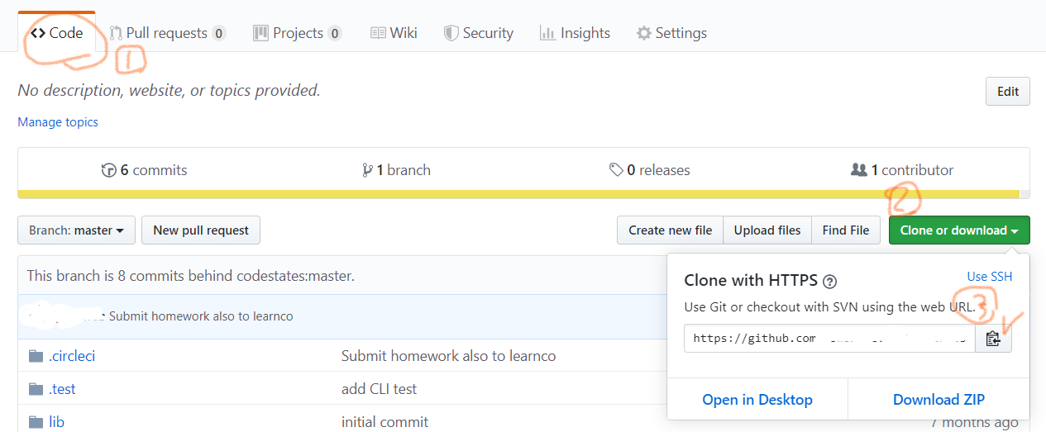
Task: Choose Open in Desktop
Action: 757,400
